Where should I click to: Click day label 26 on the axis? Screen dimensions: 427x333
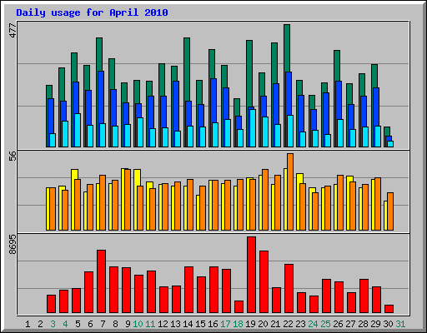[338, 324]
